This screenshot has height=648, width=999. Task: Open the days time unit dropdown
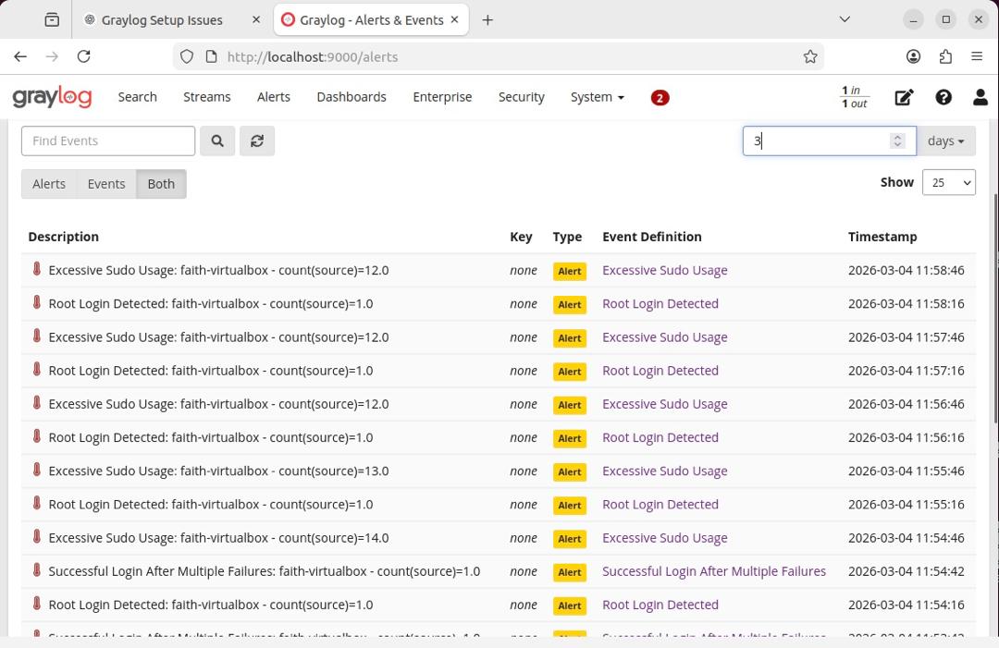945,141
